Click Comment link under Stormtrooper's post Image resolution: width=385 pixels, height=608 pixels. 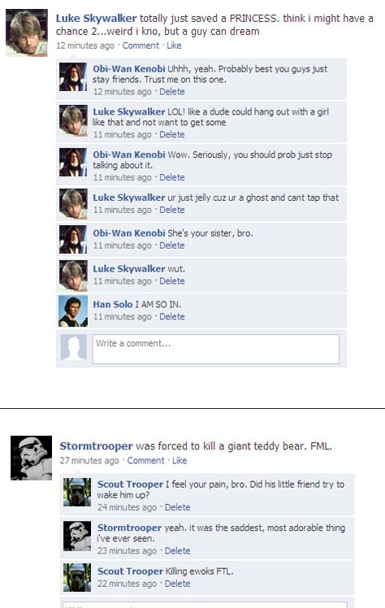click(x=145, y=461)
